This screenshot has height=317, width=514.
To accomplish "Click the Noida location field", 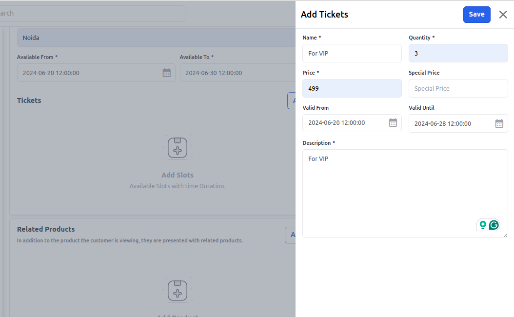I will 156,38.
